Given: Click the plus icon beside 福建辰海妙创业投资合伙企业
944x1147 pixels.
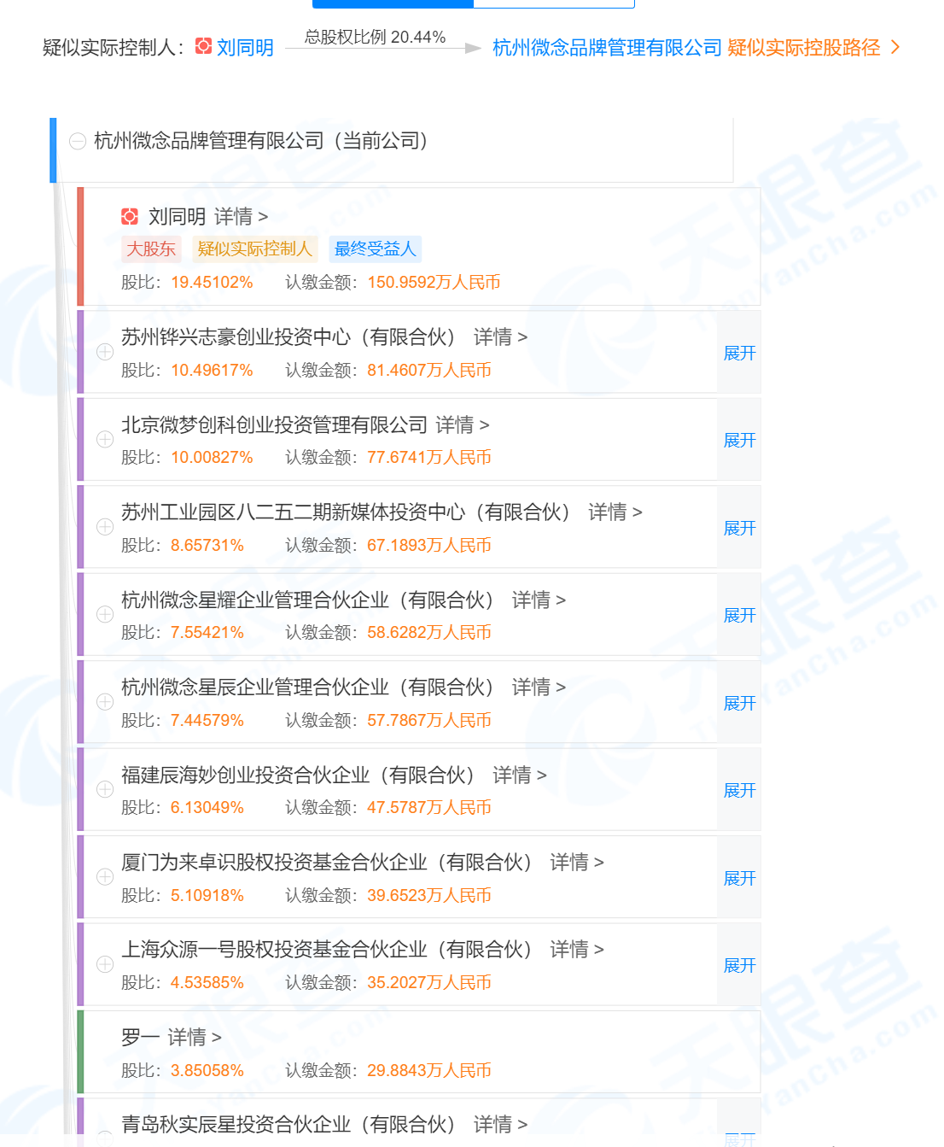Looking at the screenshot, I should click(105, 789).
